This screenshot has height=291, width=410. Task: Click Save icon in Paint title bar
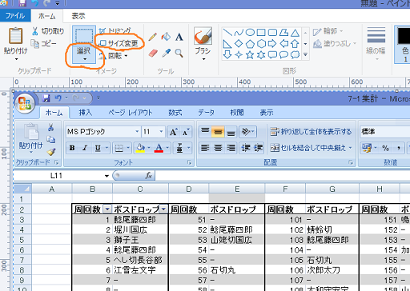22,3
